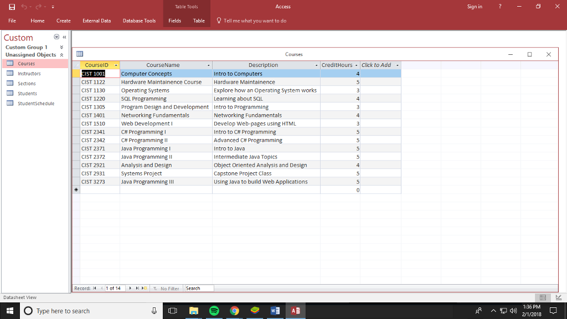Viewport: 567px width, 319px height.
Task: Switch to the Create ribbon tab
Action: pyautogui.click(x=63, y=20)
